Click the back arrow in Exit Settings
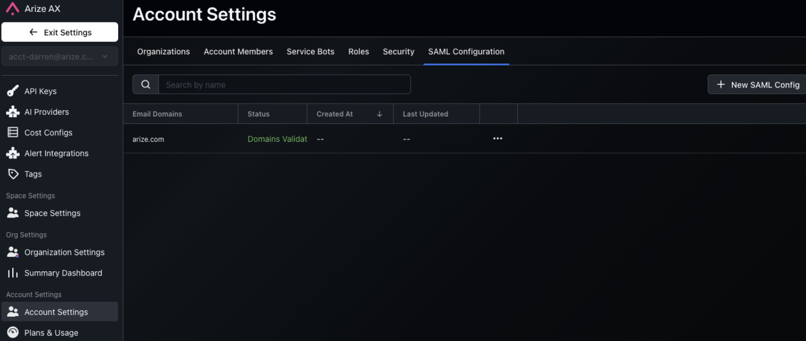 pyautogui.click(x=33, y=32)
